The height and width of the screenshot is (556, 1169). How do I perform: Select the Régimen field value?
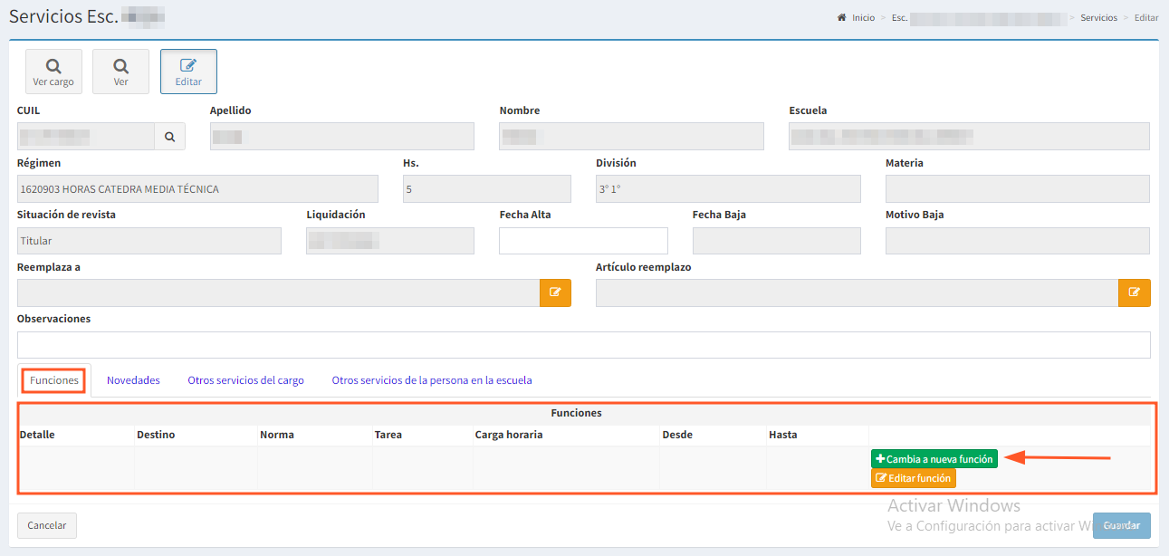(x=197, y=188)
